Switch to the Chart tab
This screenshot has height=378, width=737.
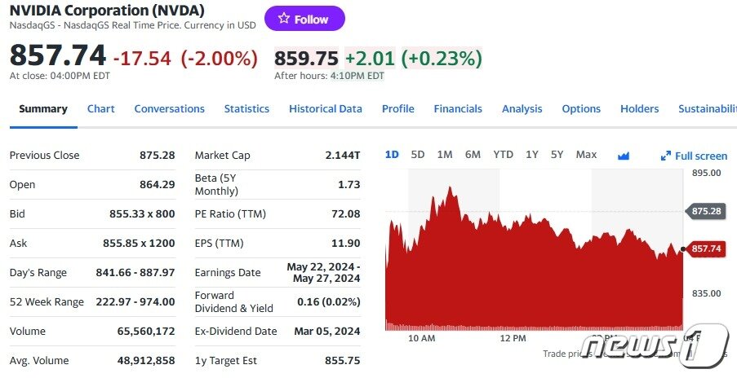tap(101, 109)
